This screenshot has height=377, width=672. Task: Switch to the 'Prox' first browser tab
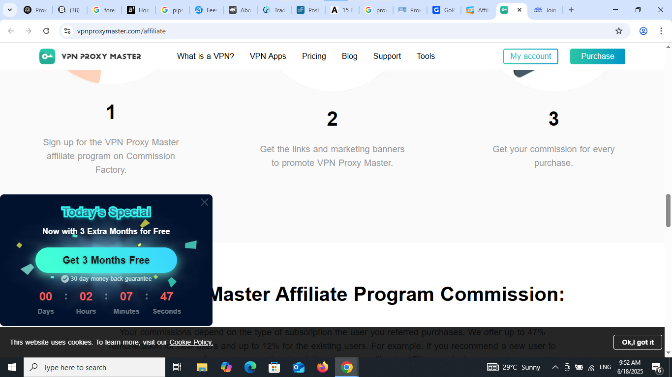pos(35,10)
